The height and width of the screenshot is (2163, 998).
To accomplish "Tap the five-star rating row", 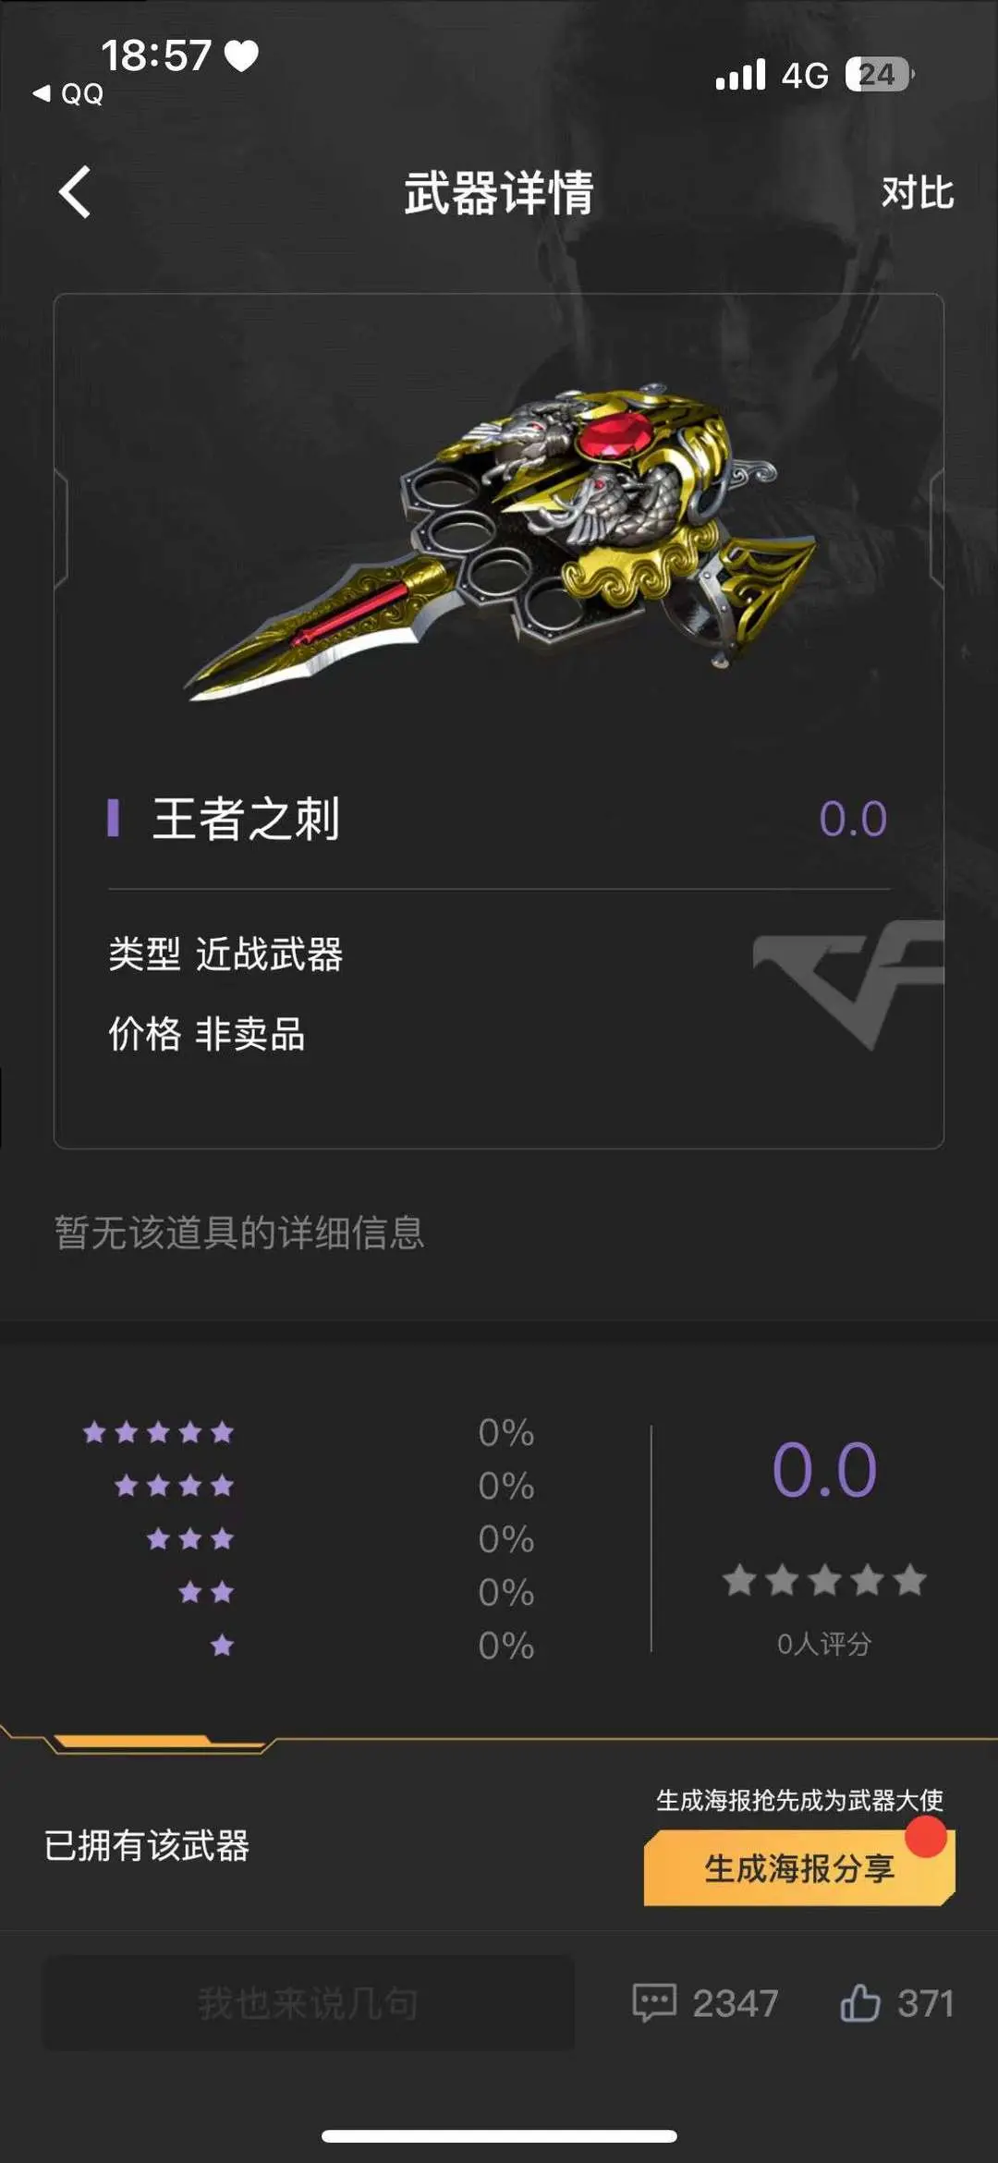I will [x=309, y=1432].
